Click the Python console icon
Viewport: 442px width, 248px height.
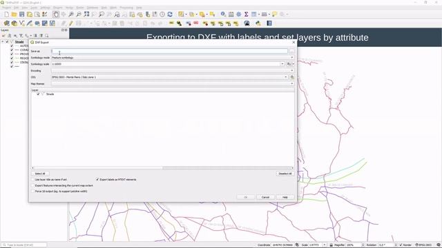[x=258, y=23]
